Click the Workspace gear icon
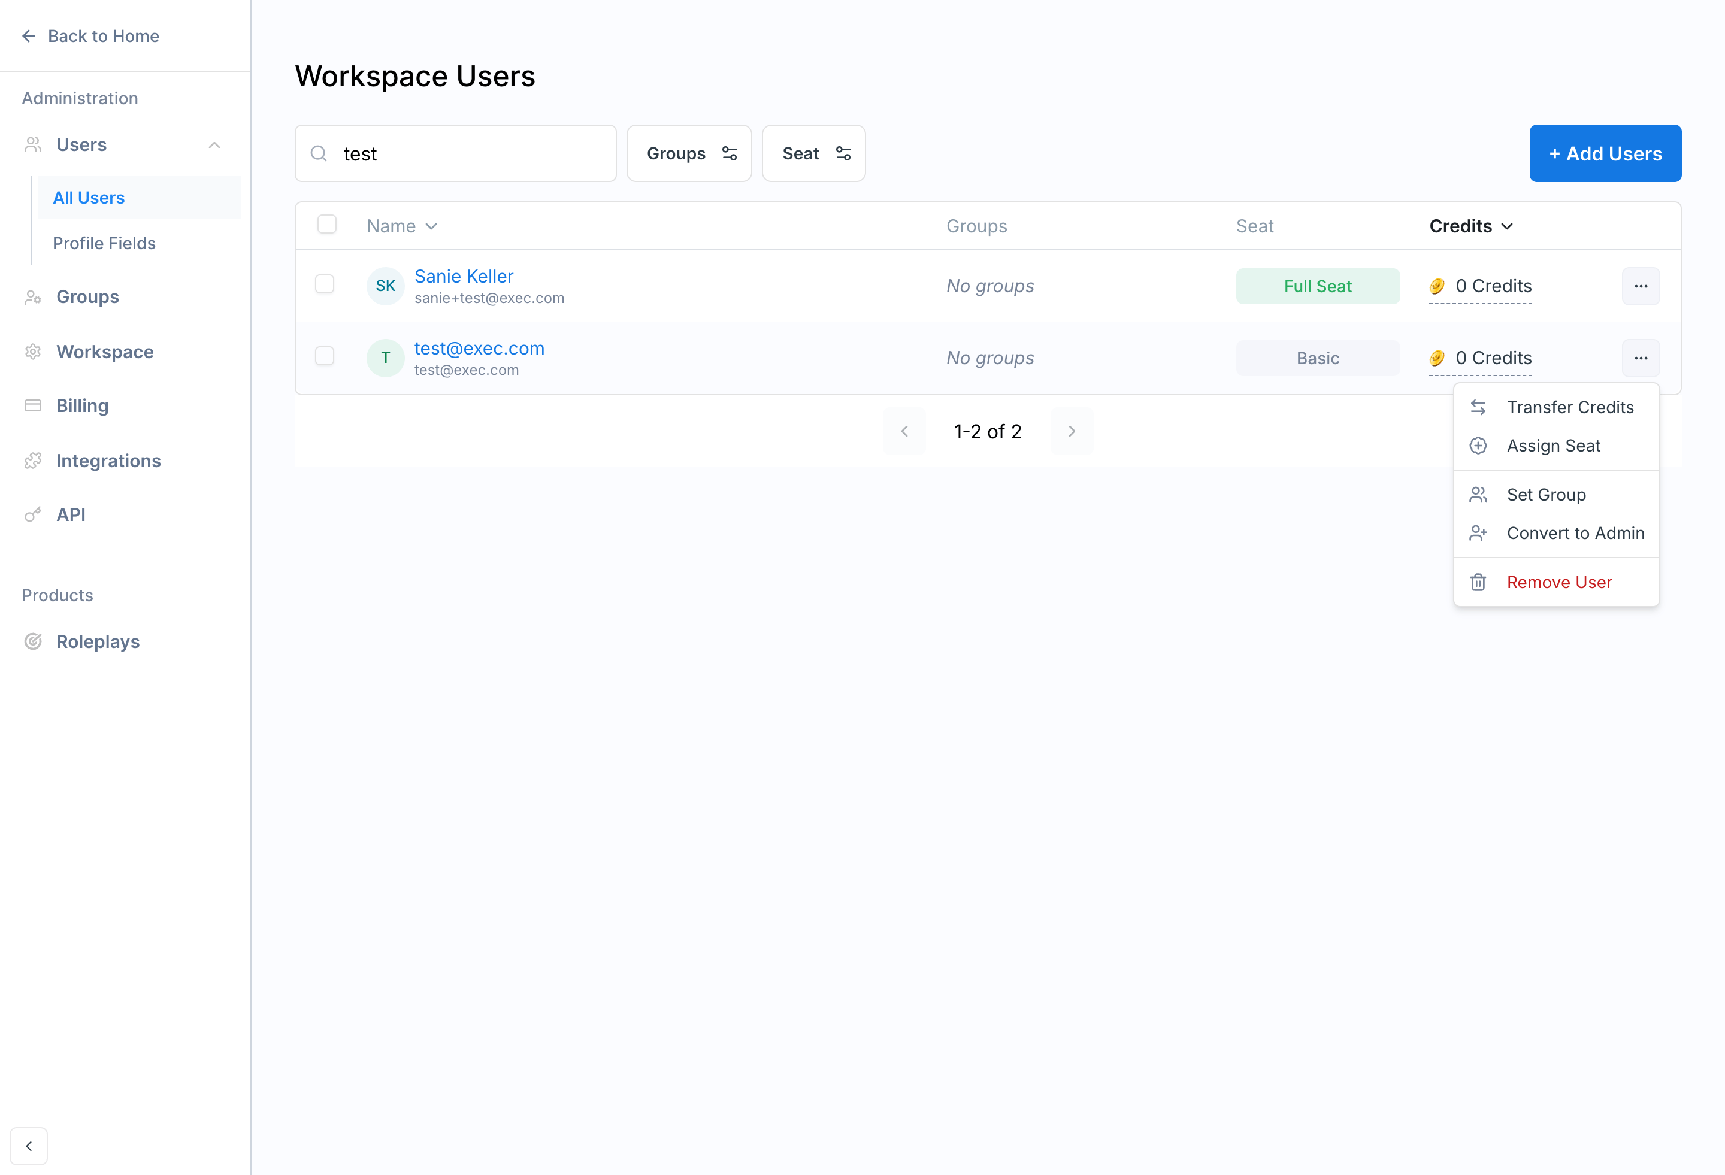1725x1175 pixels. [33, 352]
